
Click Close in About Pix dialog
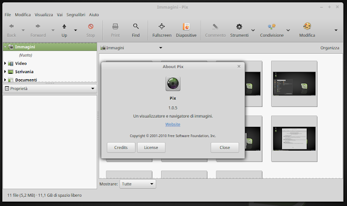click(x=225, y=147)
